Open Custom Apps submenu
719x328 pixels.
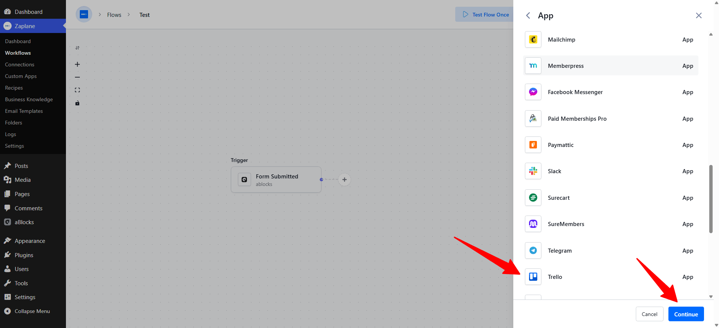[x=21, y=76]
